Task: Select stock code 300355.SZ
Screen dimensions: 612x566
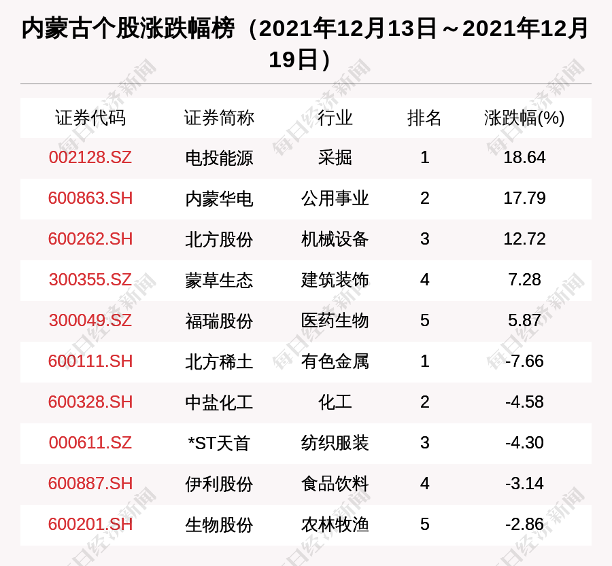Action: pyautogui.click(x=90, y=280)
